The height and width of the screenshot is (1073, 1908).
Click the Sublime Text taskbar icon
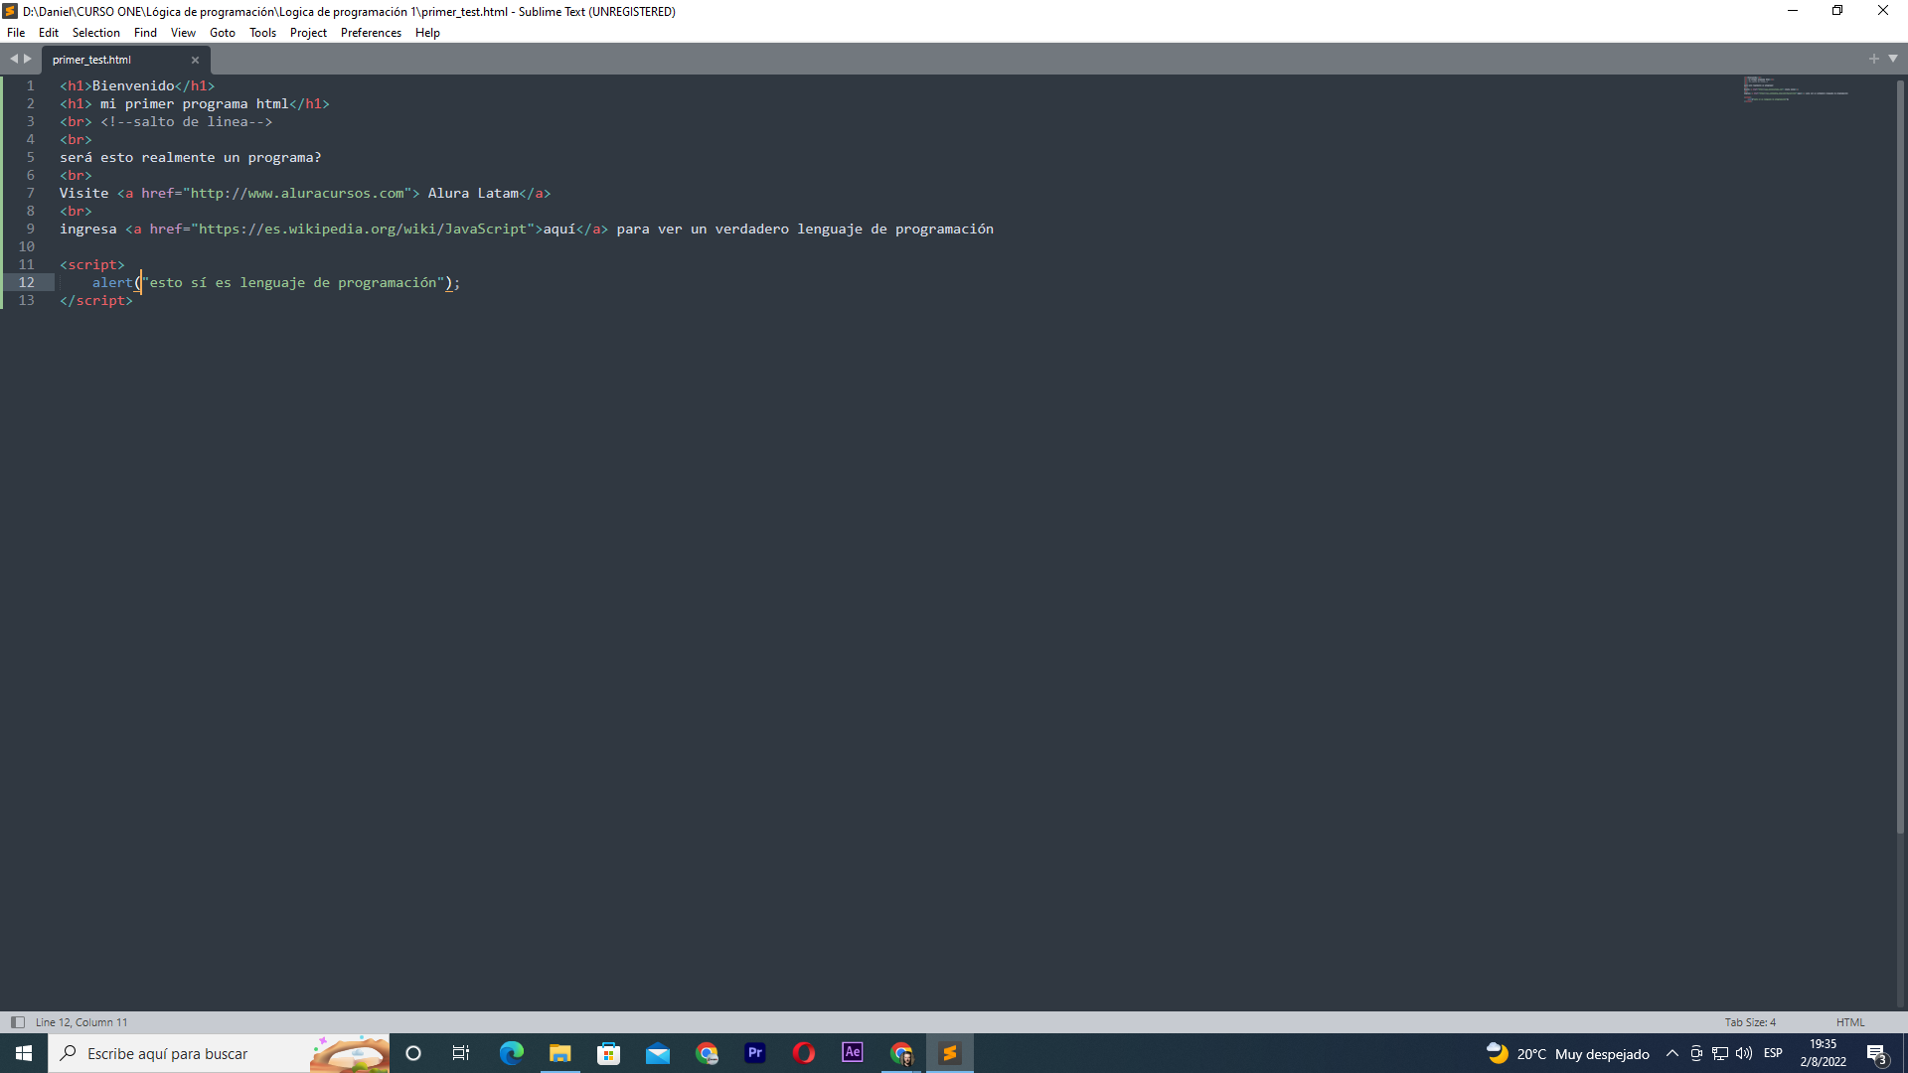pos(950,1052)
